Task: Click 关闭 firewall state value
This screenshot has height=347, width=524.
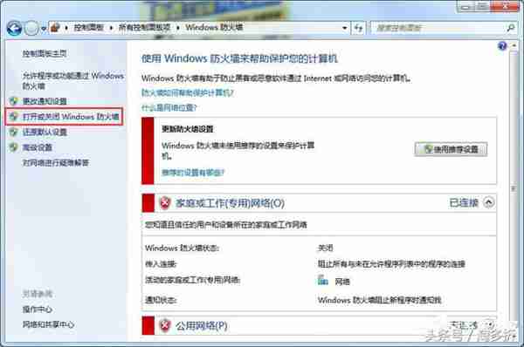Action: [x=325, y=248]
